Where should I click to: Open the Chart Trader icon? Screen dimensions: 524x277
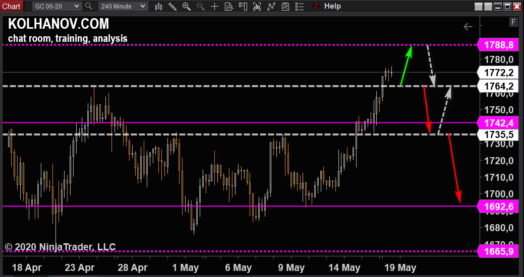pyautogui.click(x=243, y=7)
